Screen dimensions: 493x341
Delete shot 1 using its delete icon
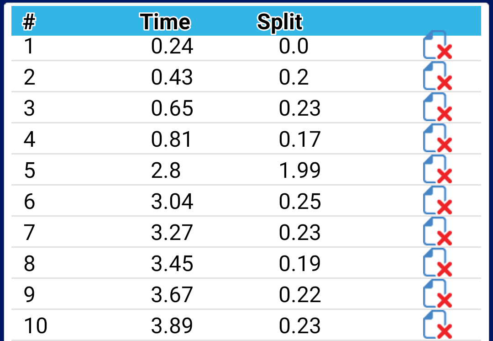437,45
